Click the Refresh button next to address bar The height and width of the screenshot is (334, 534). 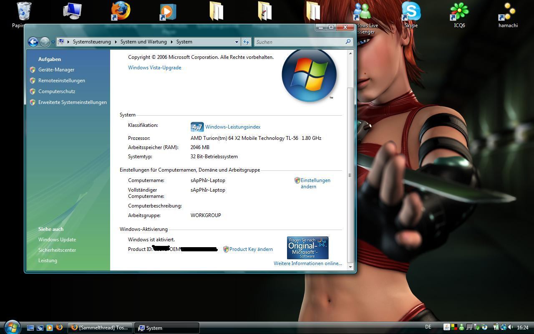click(246, 42)
